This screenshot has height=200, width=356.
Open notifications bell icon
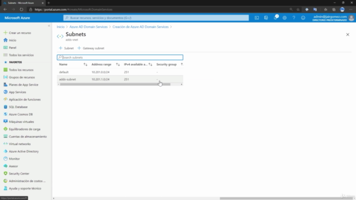275,18
